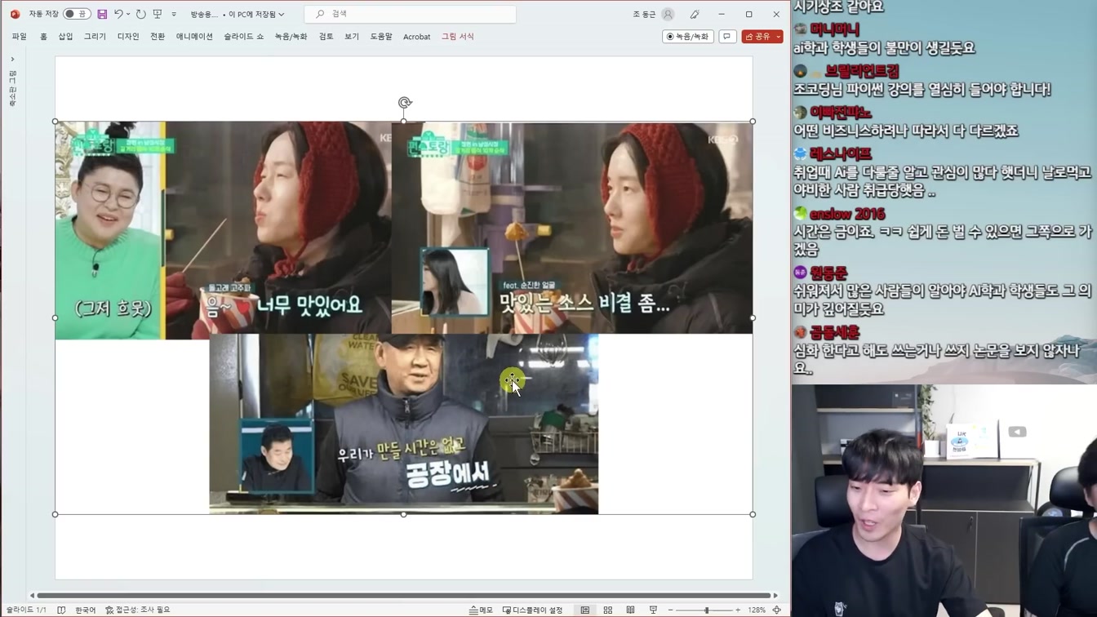This screenshot has width=1097, height=617.
Task: Click the rotation handle above selected picture
Action: point(404,103)
